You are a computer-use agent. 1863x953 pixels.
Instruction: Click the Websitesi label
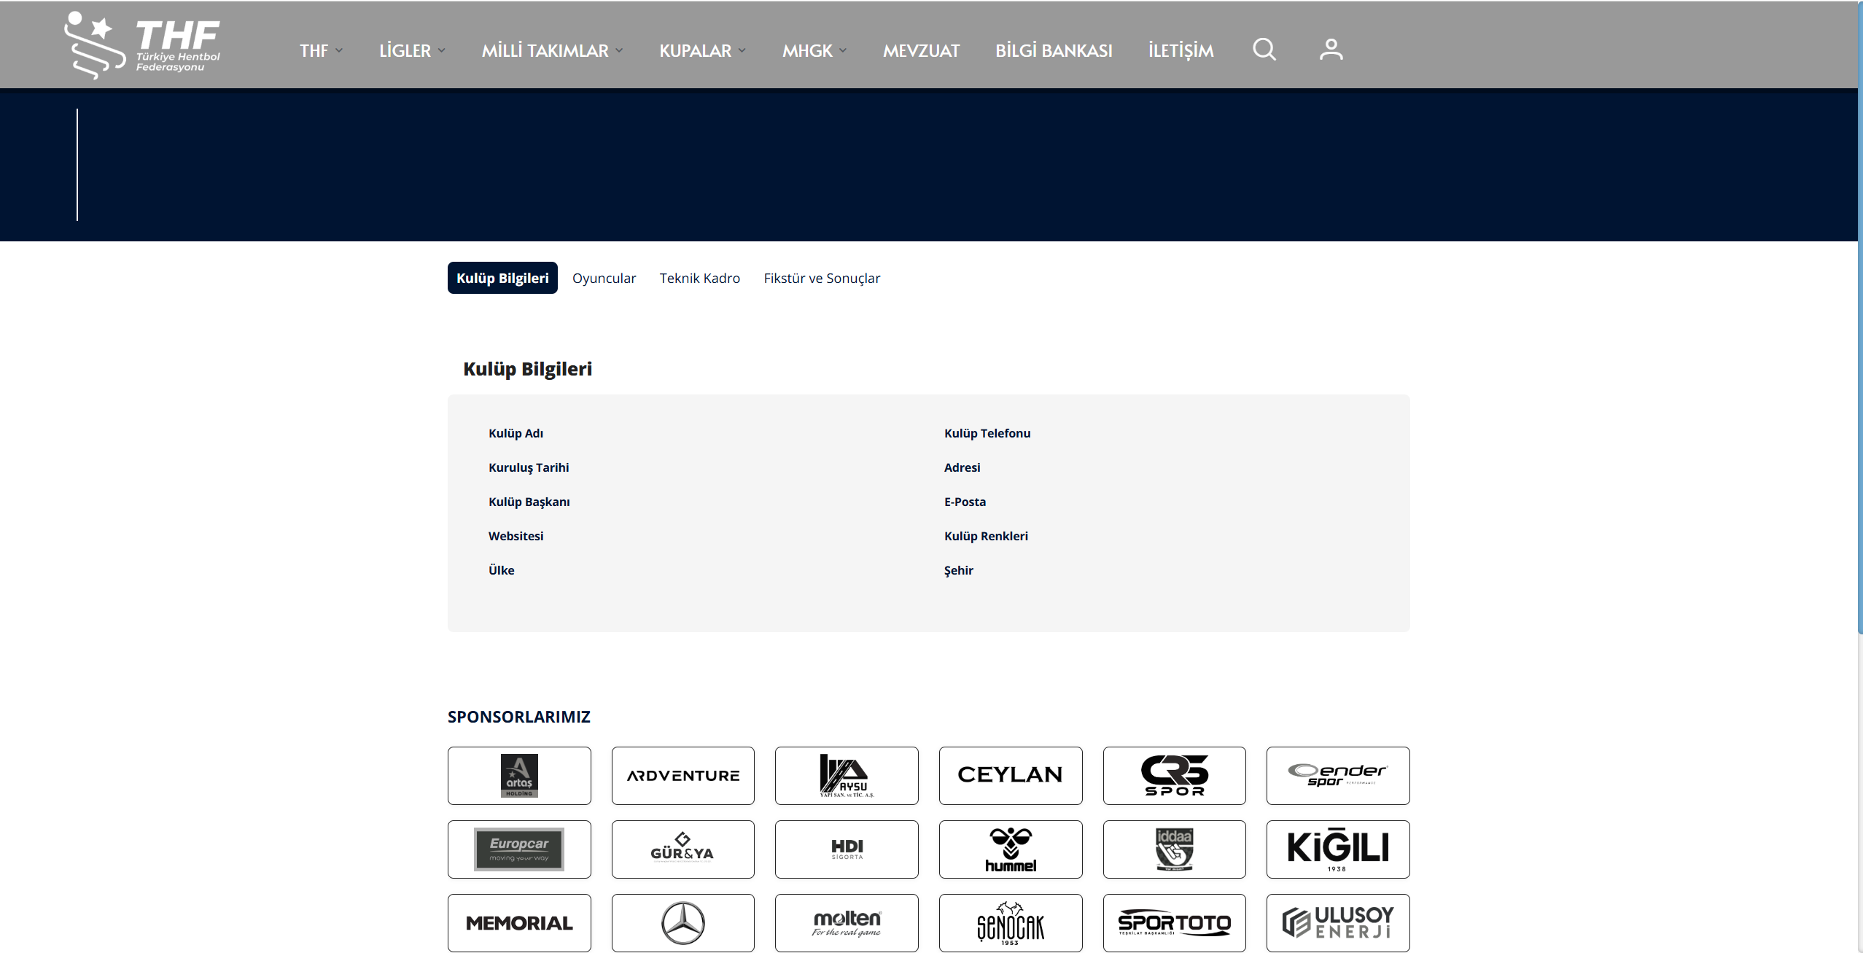click(516, 536)
